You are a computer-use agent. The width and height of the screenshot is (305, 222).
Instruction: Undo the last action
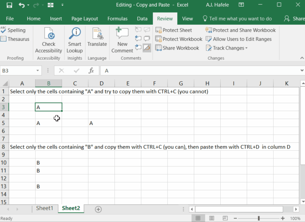click(21, 5)
